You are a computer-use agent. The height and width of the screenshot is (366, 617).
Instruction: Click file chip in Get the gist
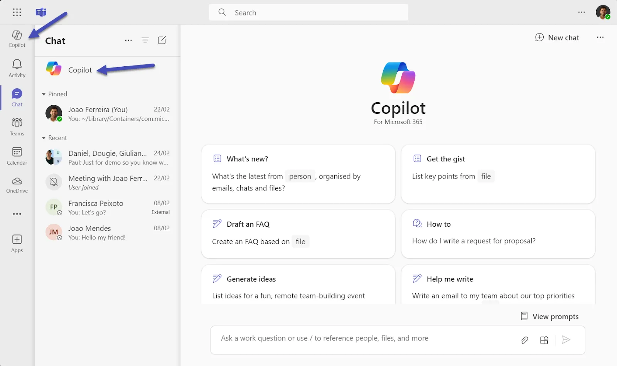(x=486, y=176)
